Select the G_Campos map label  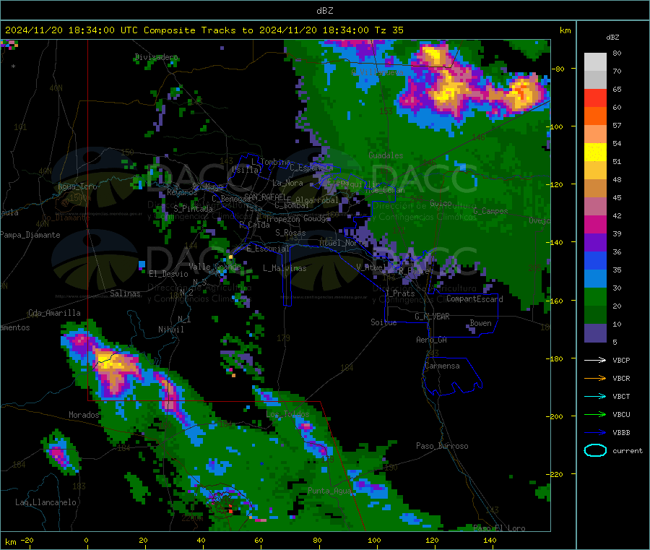490,211
